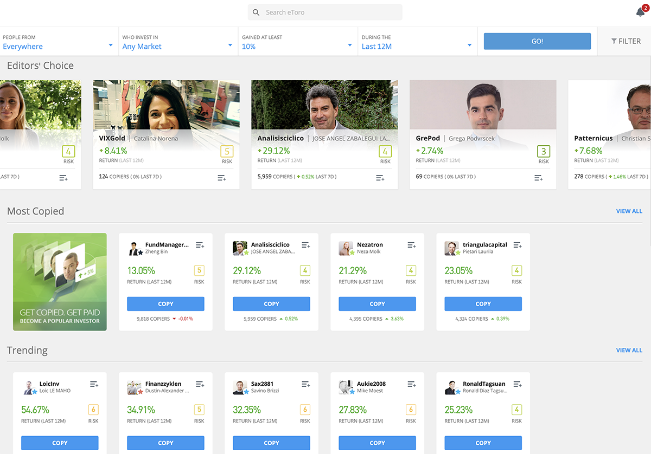The width and height of the screenshot is (651, 454).
Task: Click the Search eToro input field
Action: point(325,12)
